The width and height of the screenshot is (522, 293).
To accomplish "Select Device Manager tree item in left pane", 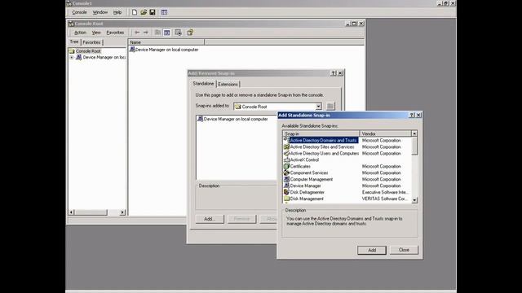I will click(104, 58).
